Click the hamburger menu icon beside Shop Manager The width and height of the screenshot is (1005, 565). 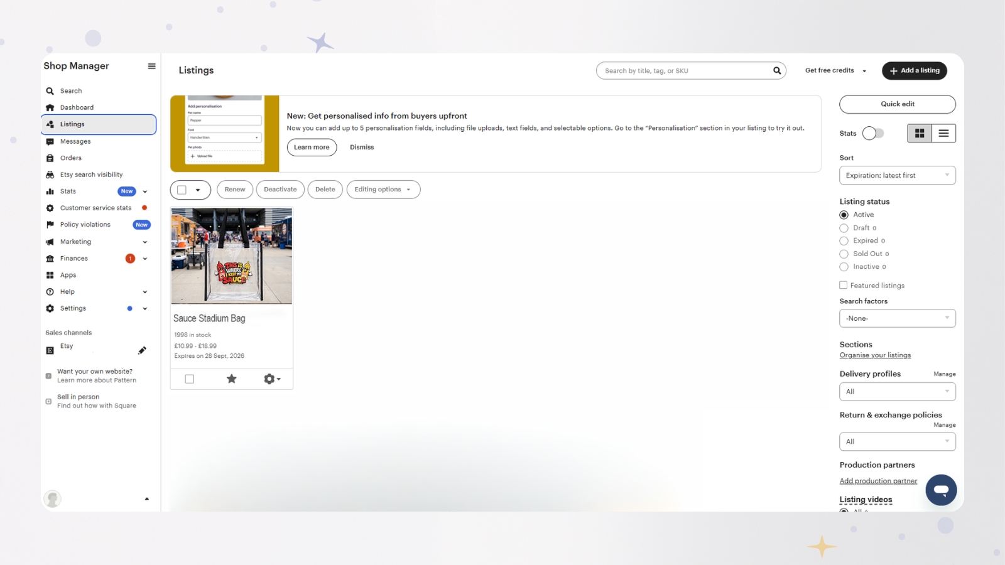click(151, 66)
